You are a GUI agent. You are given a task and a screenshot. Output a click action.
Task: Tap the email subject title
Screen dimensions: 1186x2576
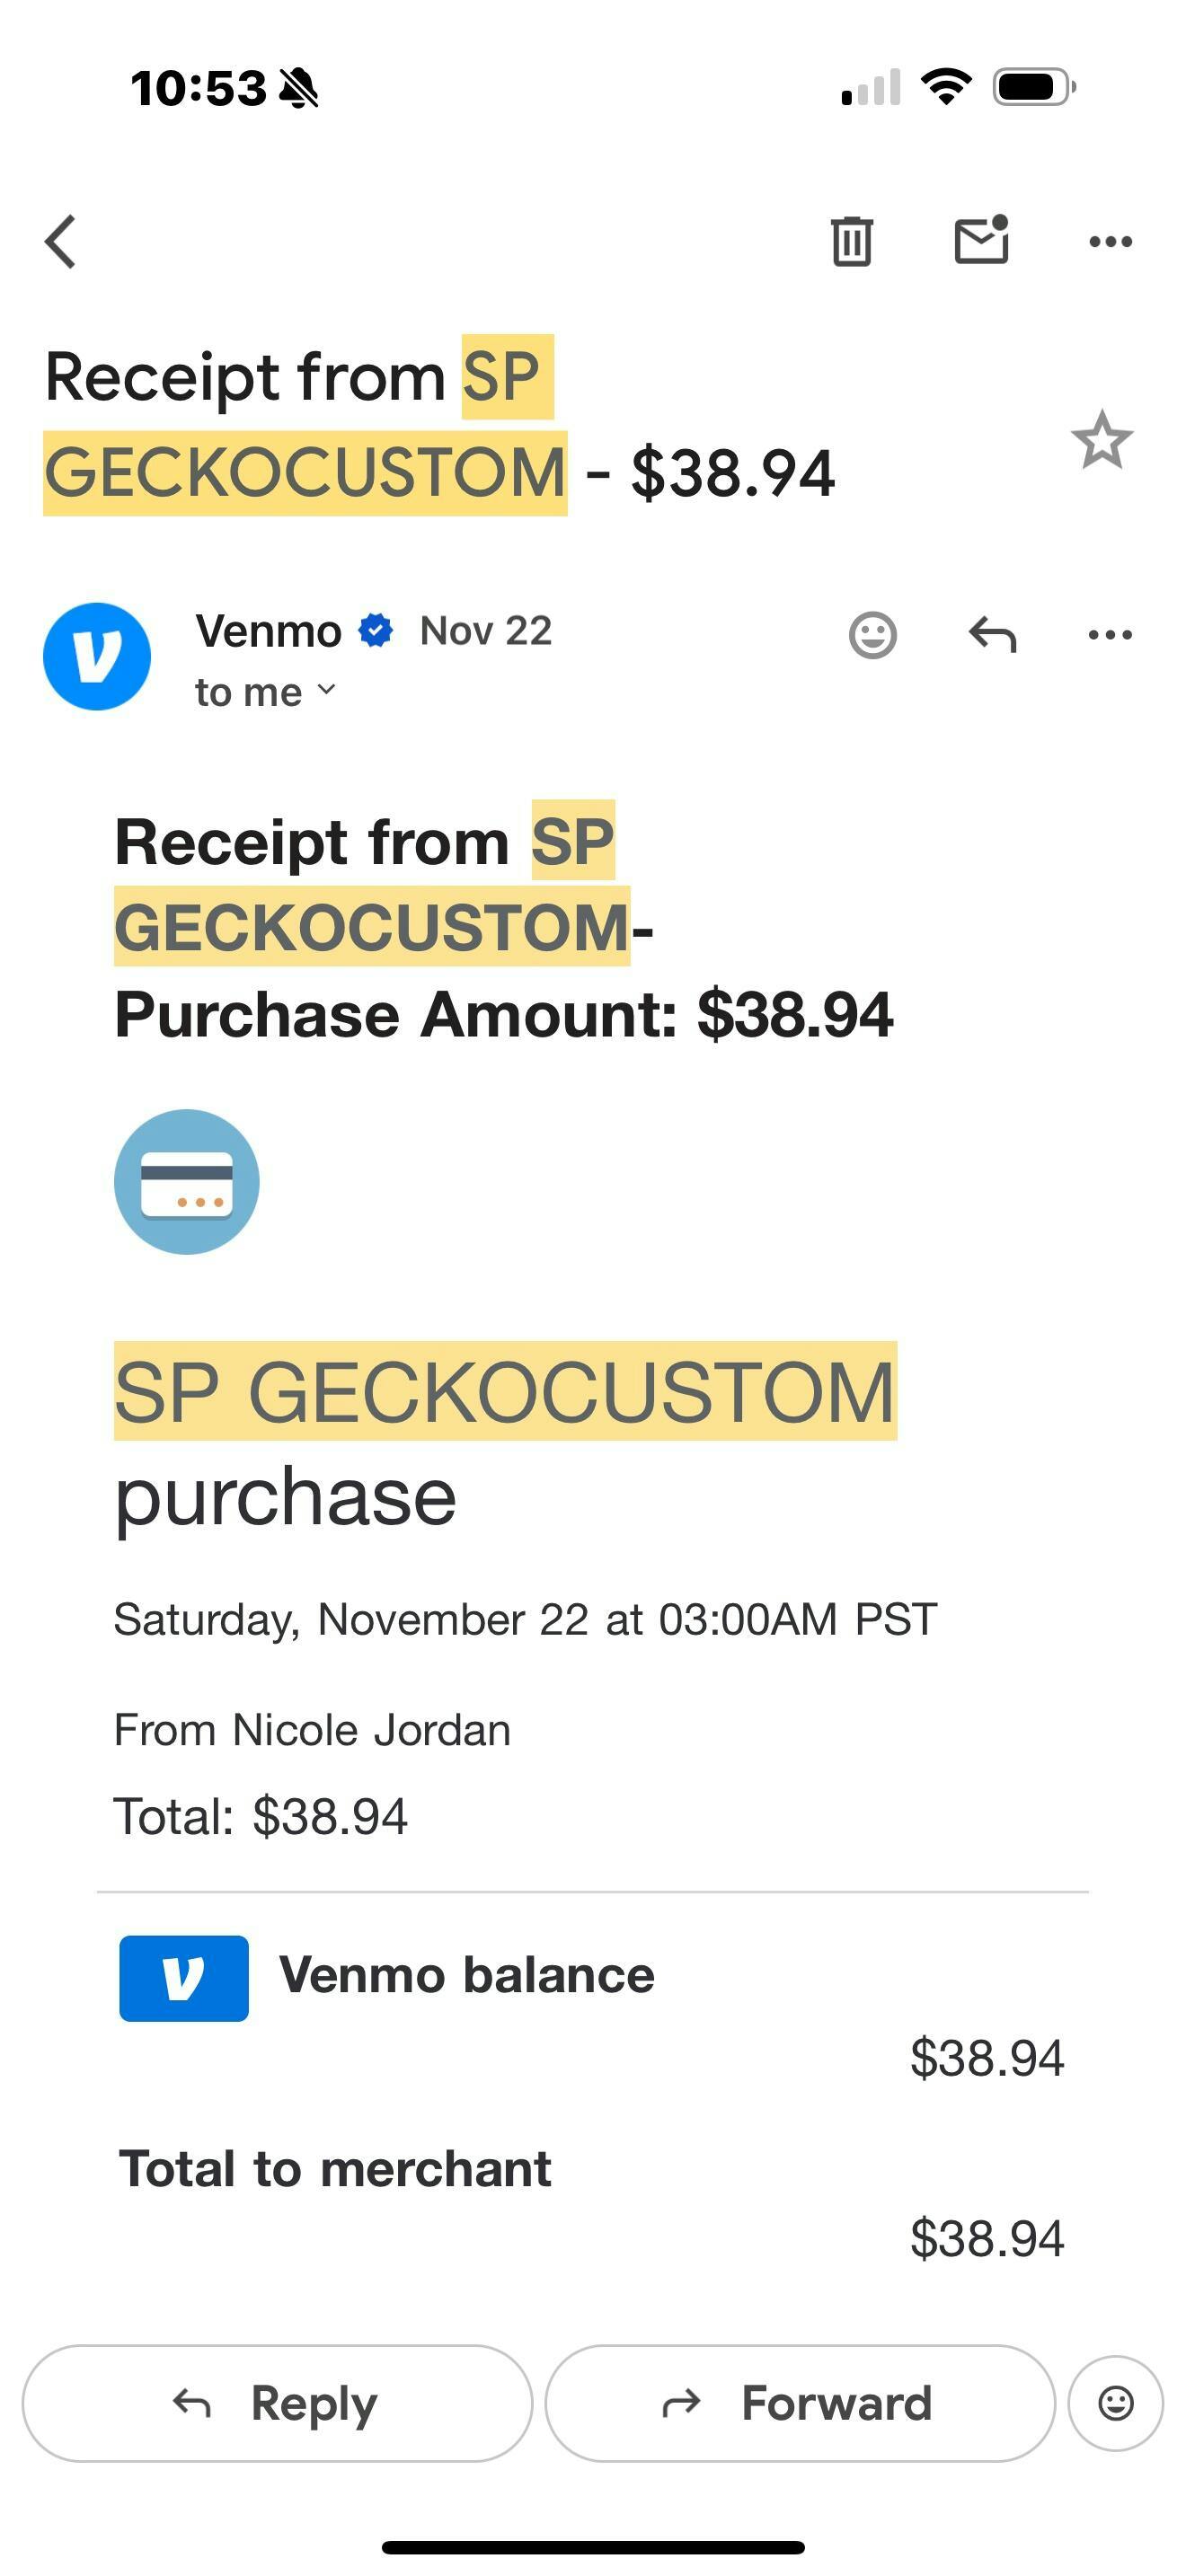440,425
